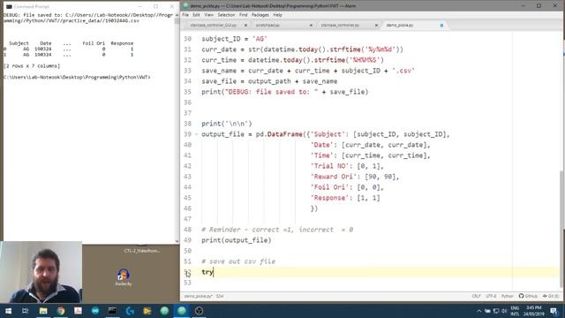565x318 pixels.
Task: Open the Audacity desktop shortcut
Action: point(124,277)
